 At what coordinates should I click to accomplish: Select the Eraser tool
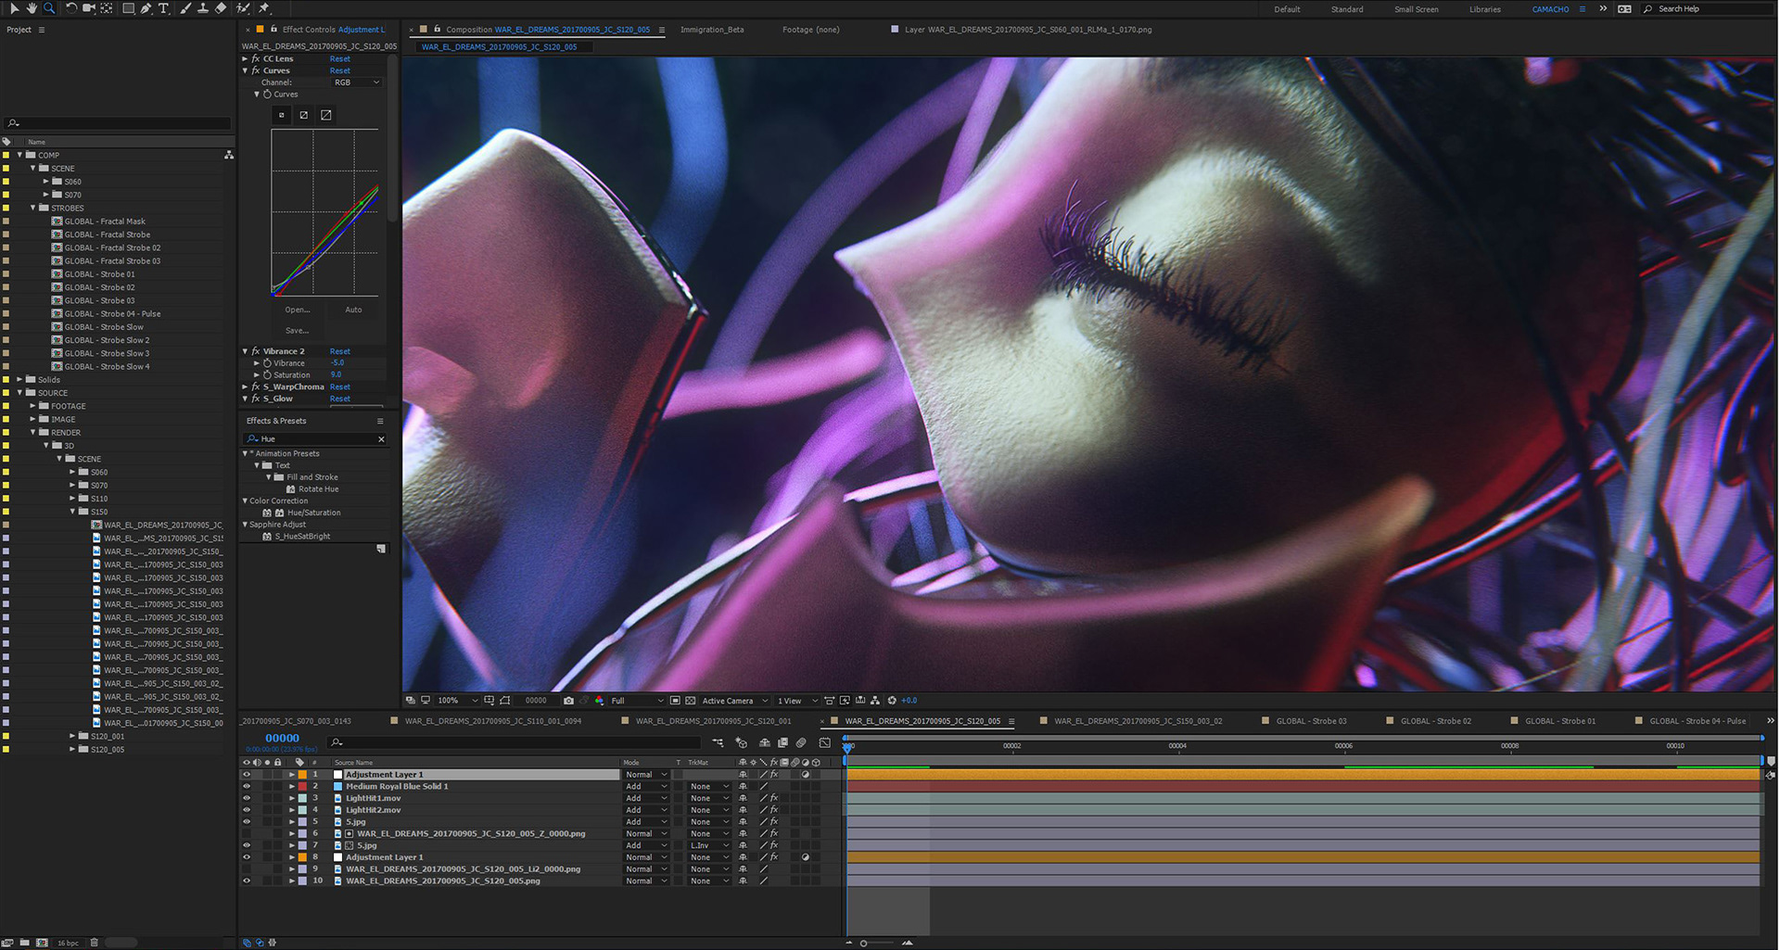(x=221, y=8)
